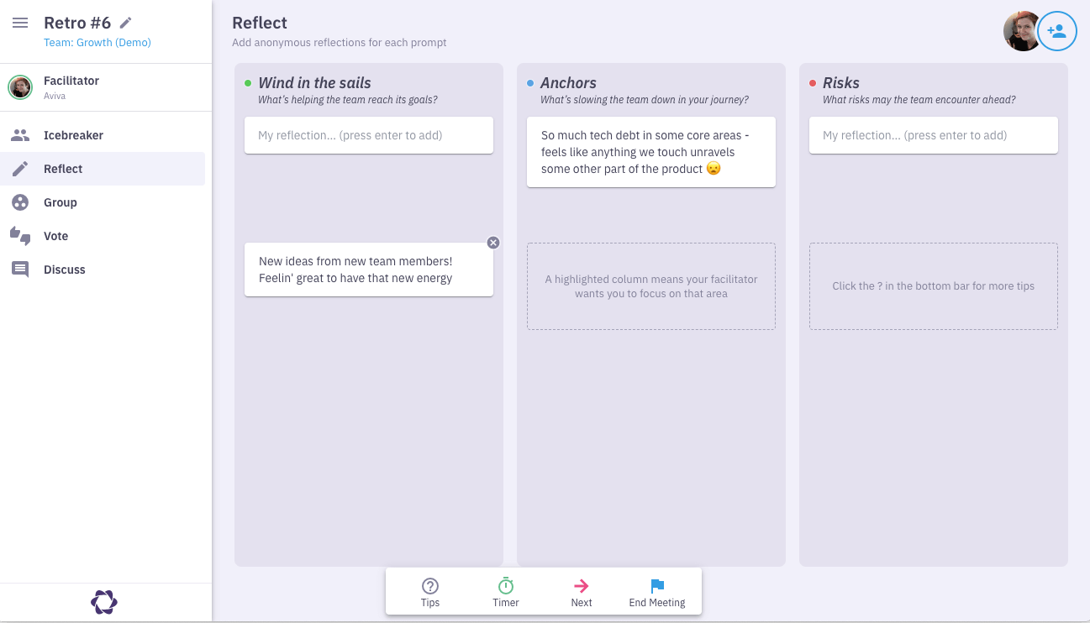Open the Group phase
1090x623 pixels.
(61, 202)
